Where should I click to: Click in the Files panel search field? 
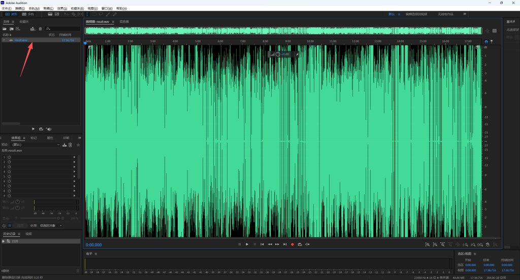(x=62, y=29)
